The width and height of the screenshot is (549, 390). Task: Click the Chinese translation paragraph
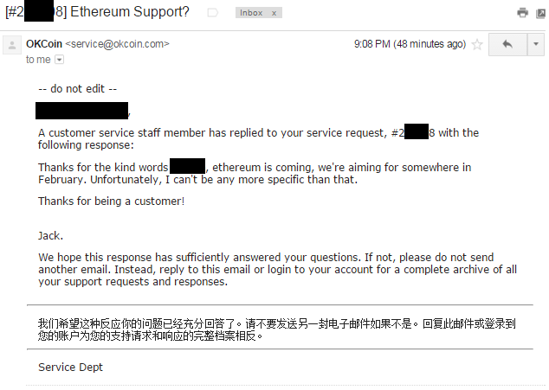tap(276, 329)
